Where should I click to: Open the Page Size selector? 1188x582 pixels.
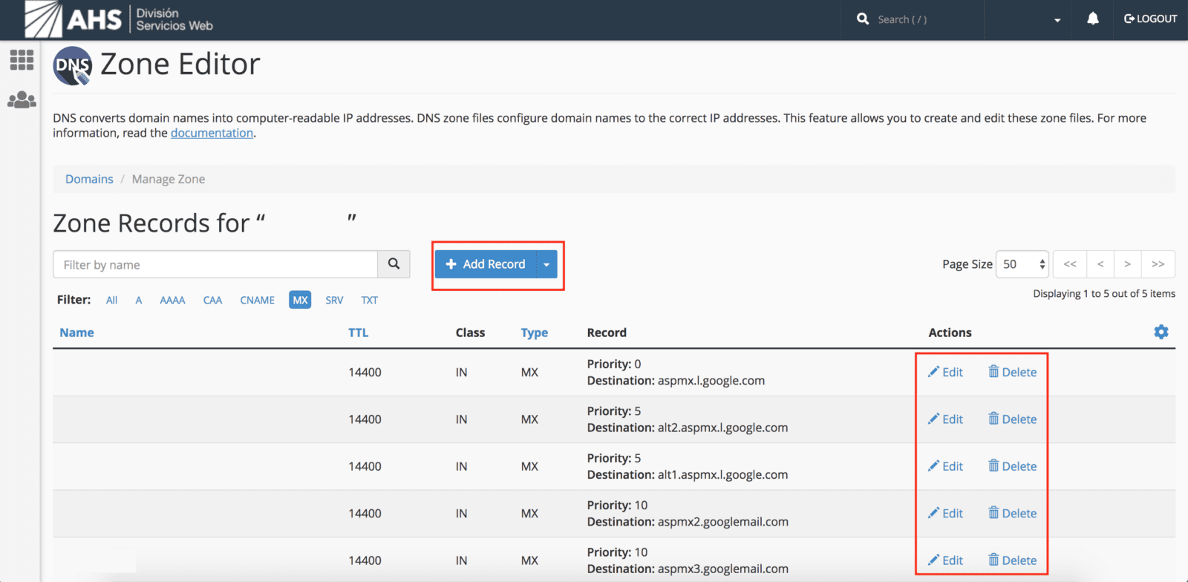point(1022,264)
